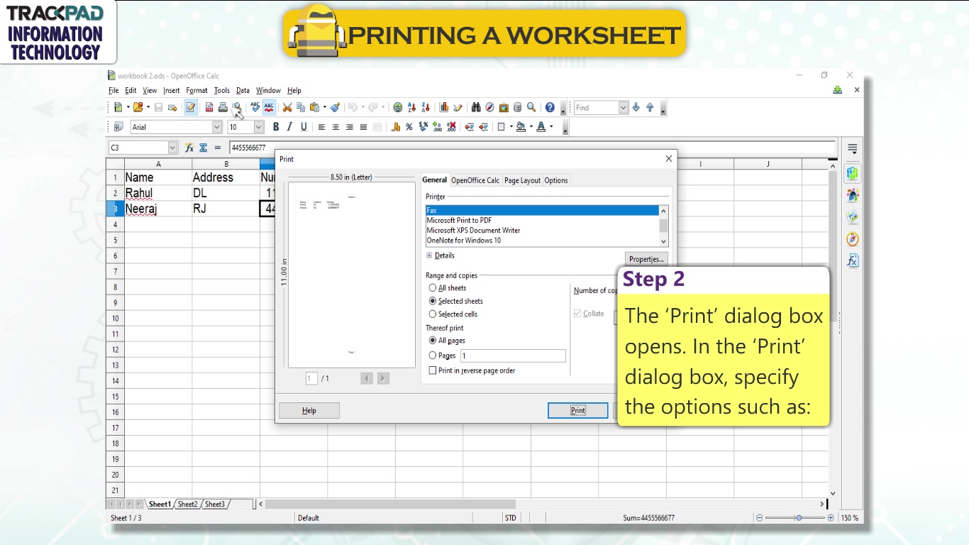Select the Pages radio button

tap(433, 356)
